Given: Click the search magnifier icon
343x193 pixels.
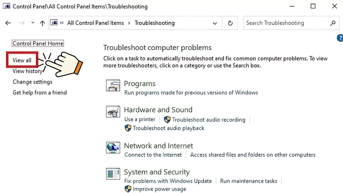Looking at the screenshot, I should click(333, 23).
